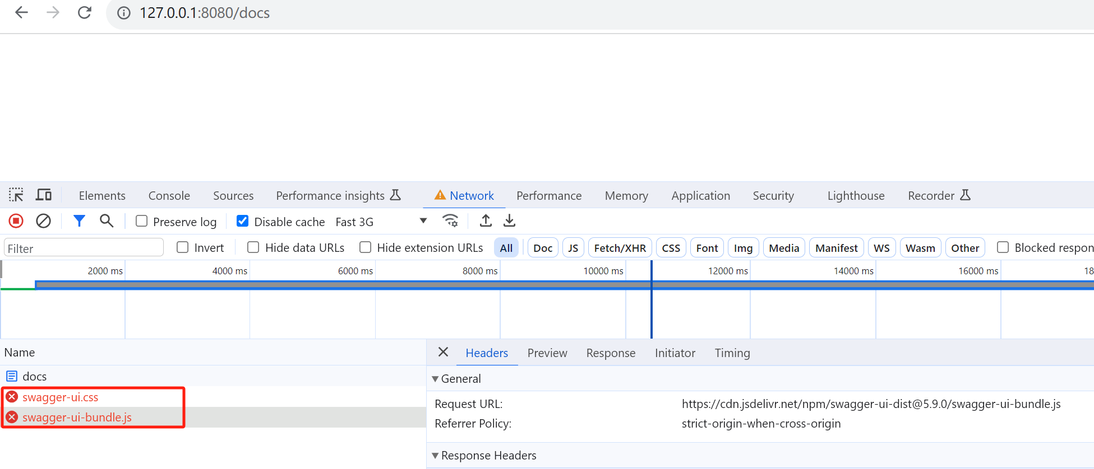The width and height of the screenshot is (1094, 469).
Task: Close the request details panel
Action: pos(443,352)
